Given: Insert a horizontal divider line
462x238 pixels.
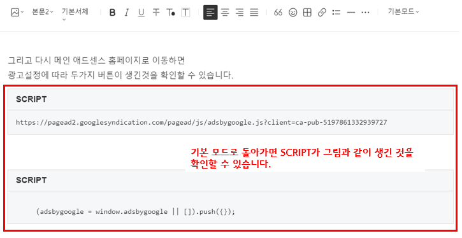Looking at the screenshot, I should 351,12.
